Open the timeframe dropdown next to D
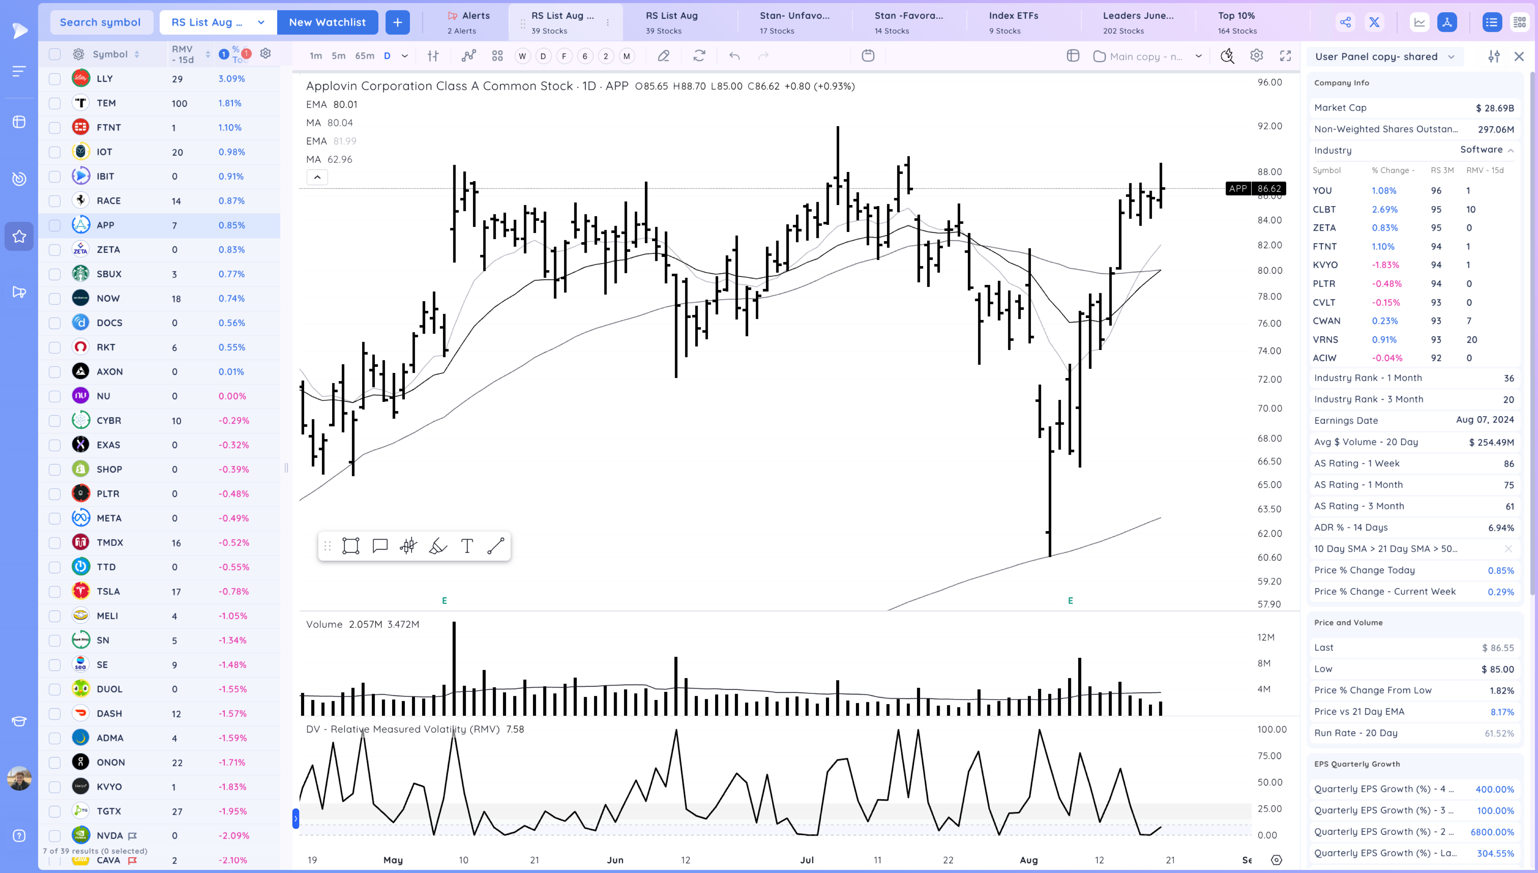The height and width of the screenshot is (873, 1538). pyautogui.click(x=404, y=56)
